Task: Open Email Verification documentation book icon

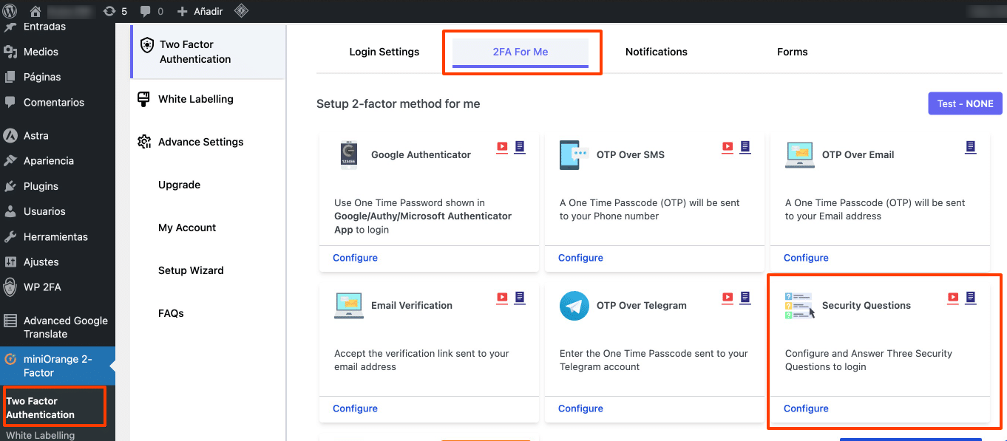Action: 520,298
